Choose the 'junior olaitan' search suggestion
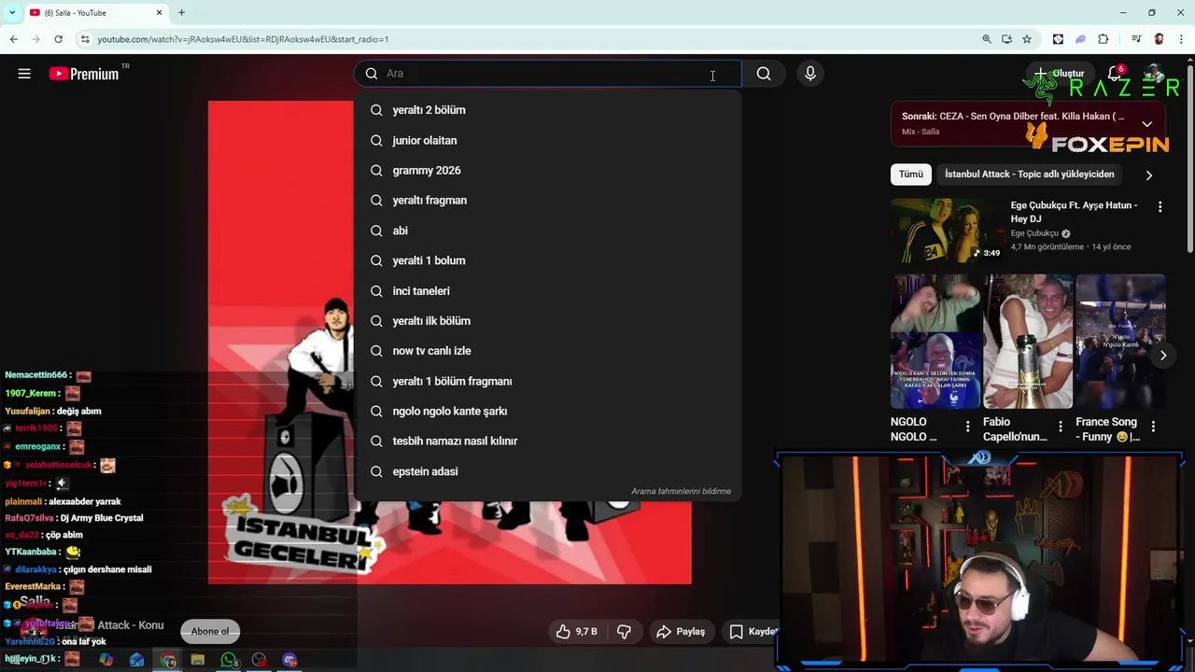The image size is (1195, 672). (x=547, y=140)
